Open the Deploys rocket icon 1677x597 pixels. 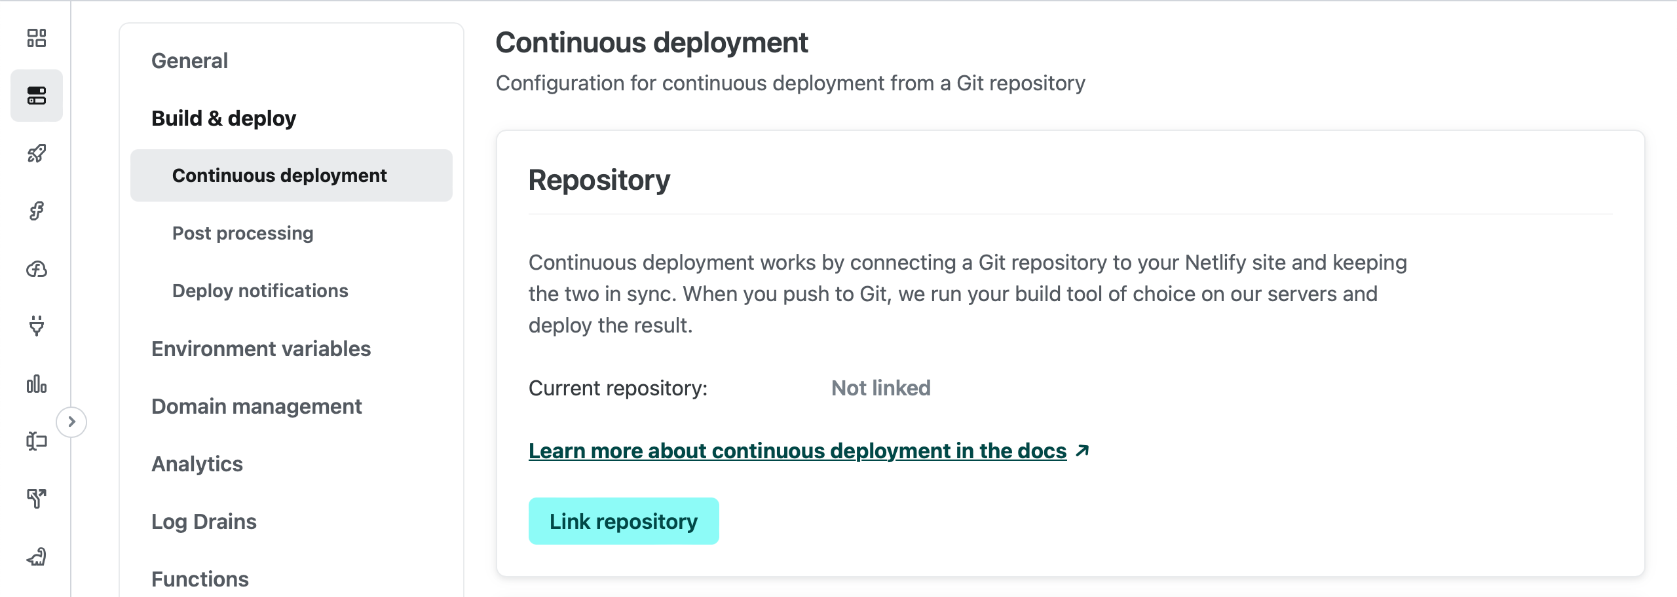37,153
